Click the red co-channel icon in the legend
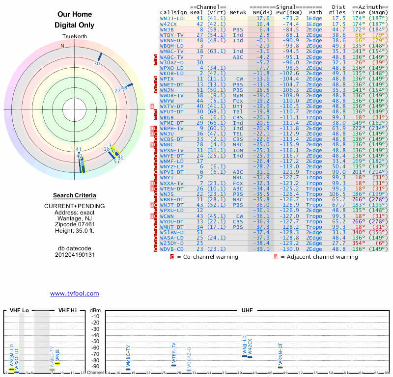 172,256
